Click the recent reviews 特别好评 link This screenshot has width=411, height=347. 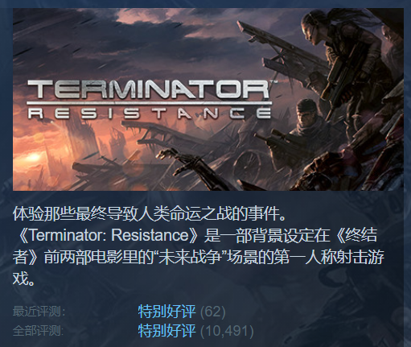(166, 312)
